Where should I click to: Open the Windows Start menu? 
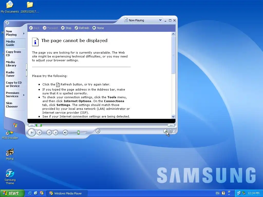(12, 193)
